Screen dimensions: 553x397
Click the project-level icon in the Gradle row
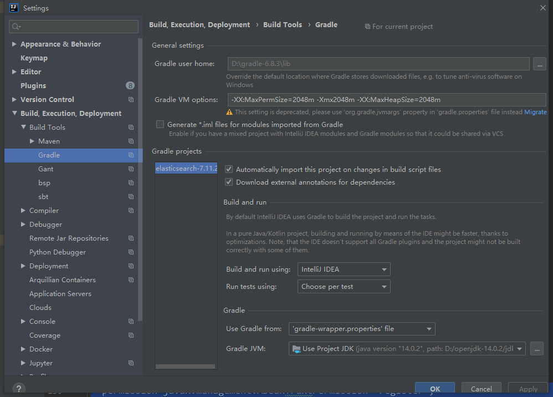pos(131,155)
